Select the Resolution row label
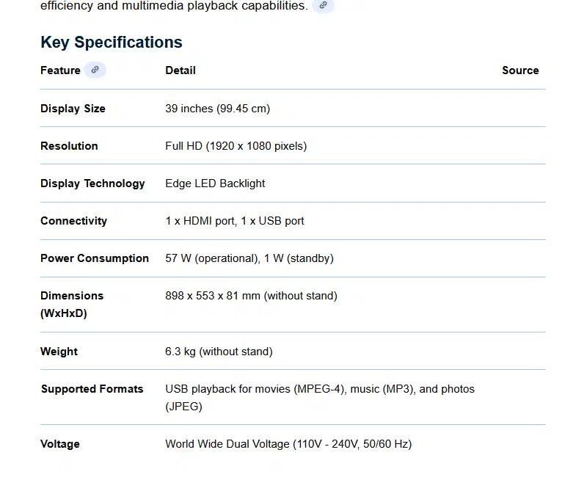The height and width of the screenshot is (480, 562). 69,146
